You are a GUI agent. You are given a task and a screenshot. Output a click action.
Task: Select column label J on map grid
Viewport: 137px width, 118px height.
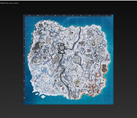coord(107,16)
